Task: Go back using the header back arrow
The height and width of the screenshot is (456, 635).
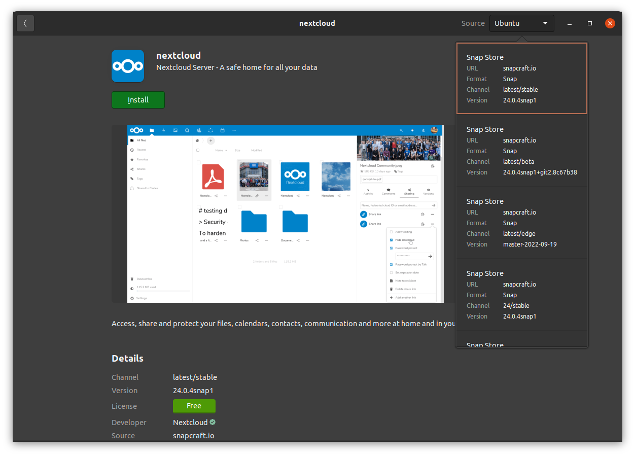Action: (x=25, y=23)
